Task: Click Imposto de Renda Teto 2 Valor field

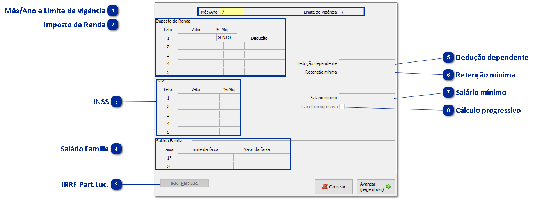Action: pyautogui.click(x=200, y=46)
